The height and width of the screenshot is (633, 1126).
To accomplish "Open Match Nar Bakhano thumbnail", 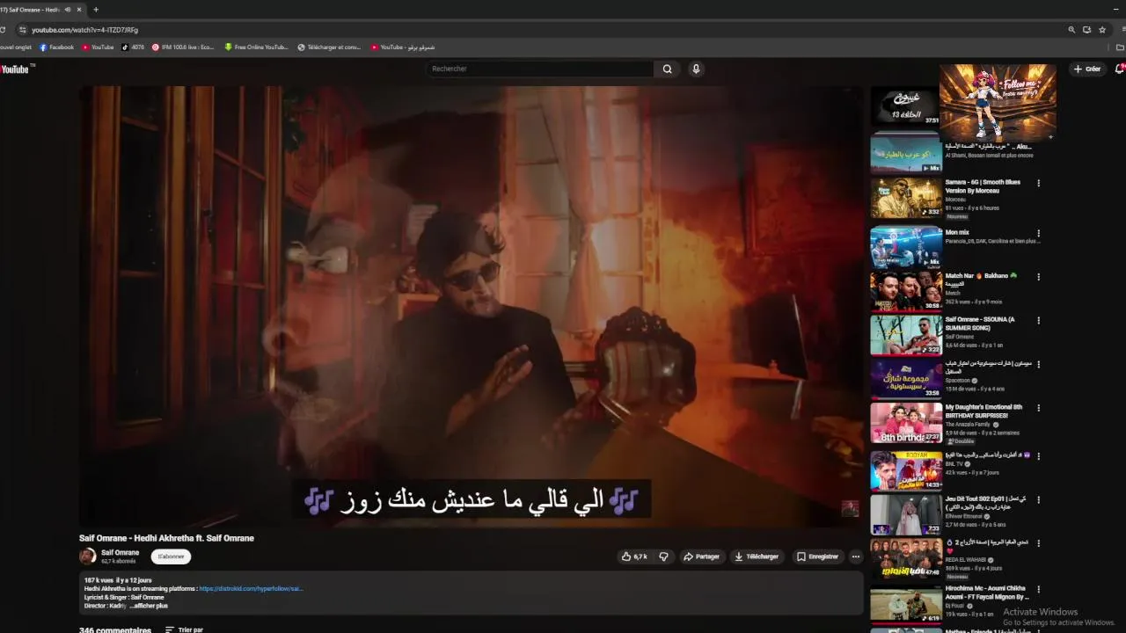I will [906, 291].
